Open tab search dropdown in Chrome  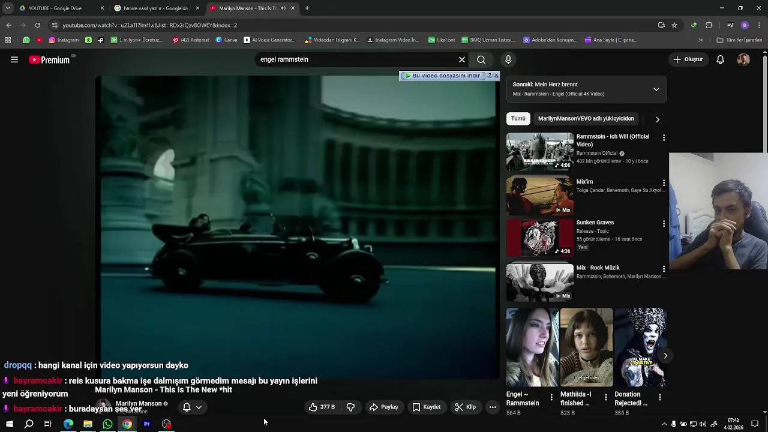point(8,8)
